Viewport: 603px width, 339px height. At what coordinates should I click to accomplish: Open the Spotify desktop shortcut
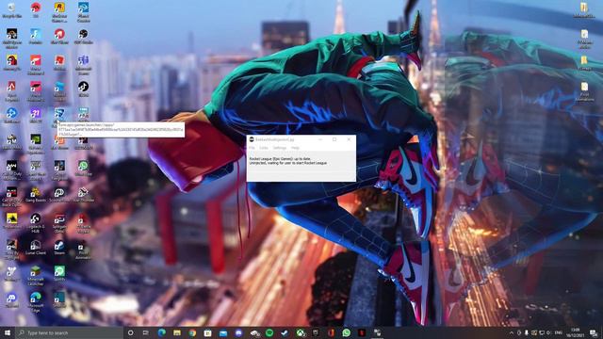pos(59,274)
